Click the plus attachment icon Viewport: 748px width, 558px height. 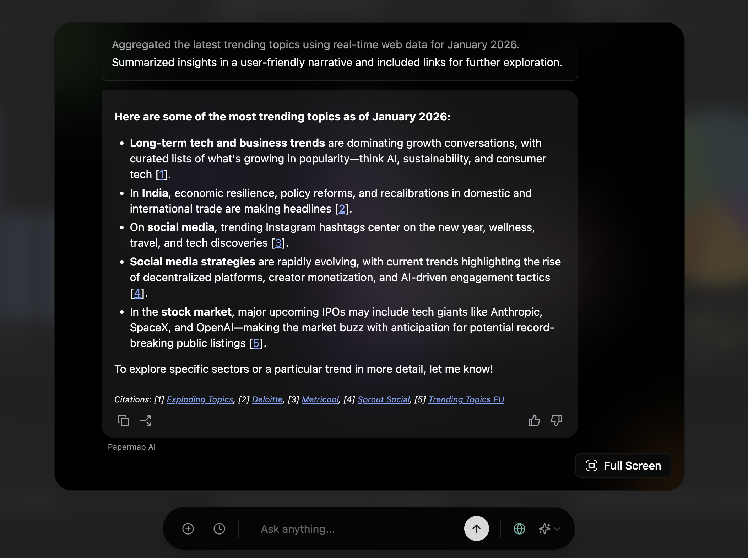click(x=188, y=529)
